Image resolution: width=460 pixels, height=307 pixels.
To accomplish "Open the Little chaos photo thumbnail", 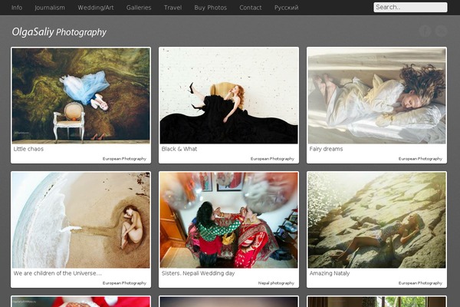I will tap(81, 96).
